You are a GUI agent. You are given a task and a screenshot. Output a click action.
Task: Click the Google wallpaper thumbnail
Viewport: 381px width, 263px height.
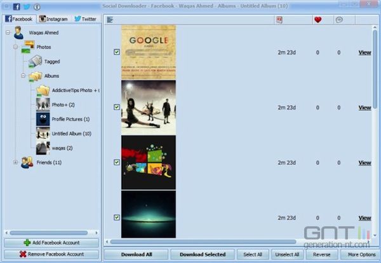(149, 52)
